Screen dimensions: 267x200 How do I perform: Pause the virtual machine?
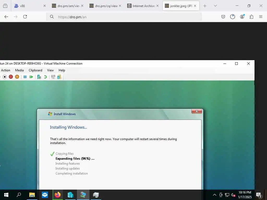point(25,77)
